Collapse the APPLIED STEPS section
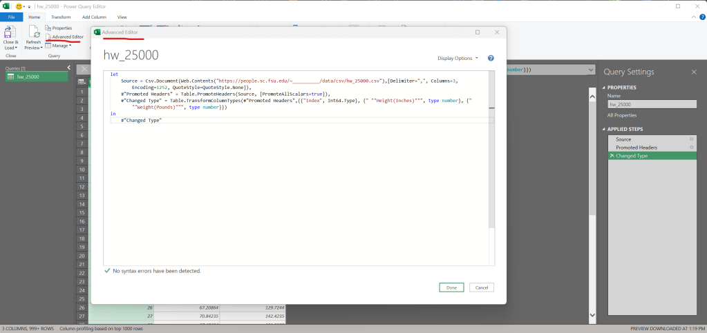This screenshot has width=707, height=333. [603, 129]
